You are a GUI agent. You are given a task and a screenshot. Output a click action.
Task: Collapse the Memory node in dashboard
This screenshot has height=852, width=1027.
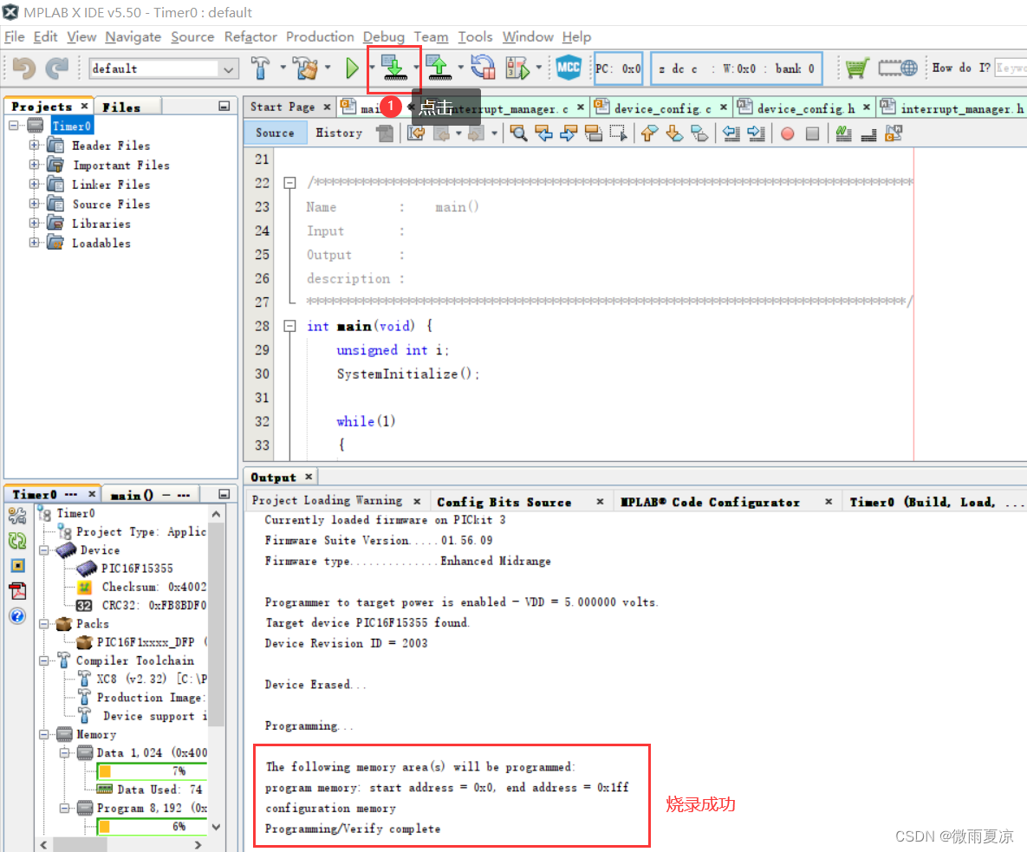pos(44,734)
